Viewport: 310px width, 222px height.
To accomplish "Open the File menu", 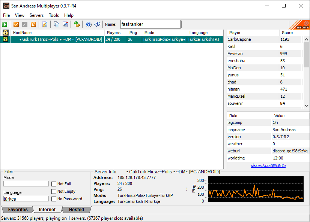I will [6, 15].
